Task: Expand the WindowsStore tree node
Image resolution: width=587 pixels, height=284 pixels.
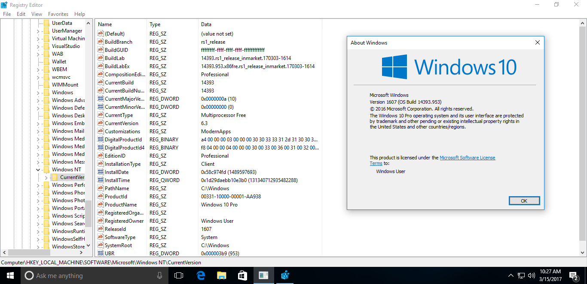Action: (38, 247)
